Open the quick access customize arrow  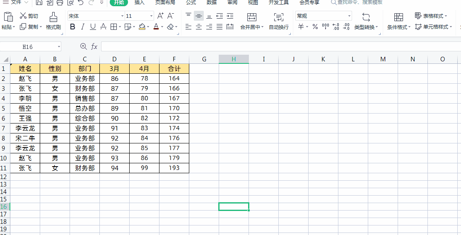[x=101, y=2]
